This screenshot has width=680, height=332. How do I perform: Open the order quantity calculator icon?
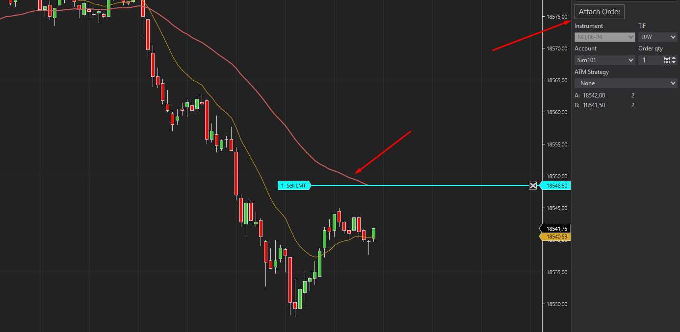coord(667,60)
